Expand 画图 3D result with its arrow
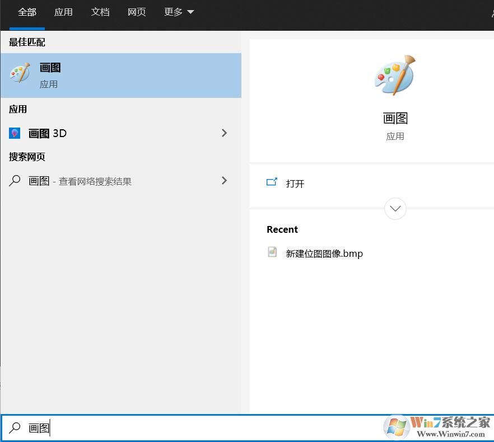 (x=224, y=133)
